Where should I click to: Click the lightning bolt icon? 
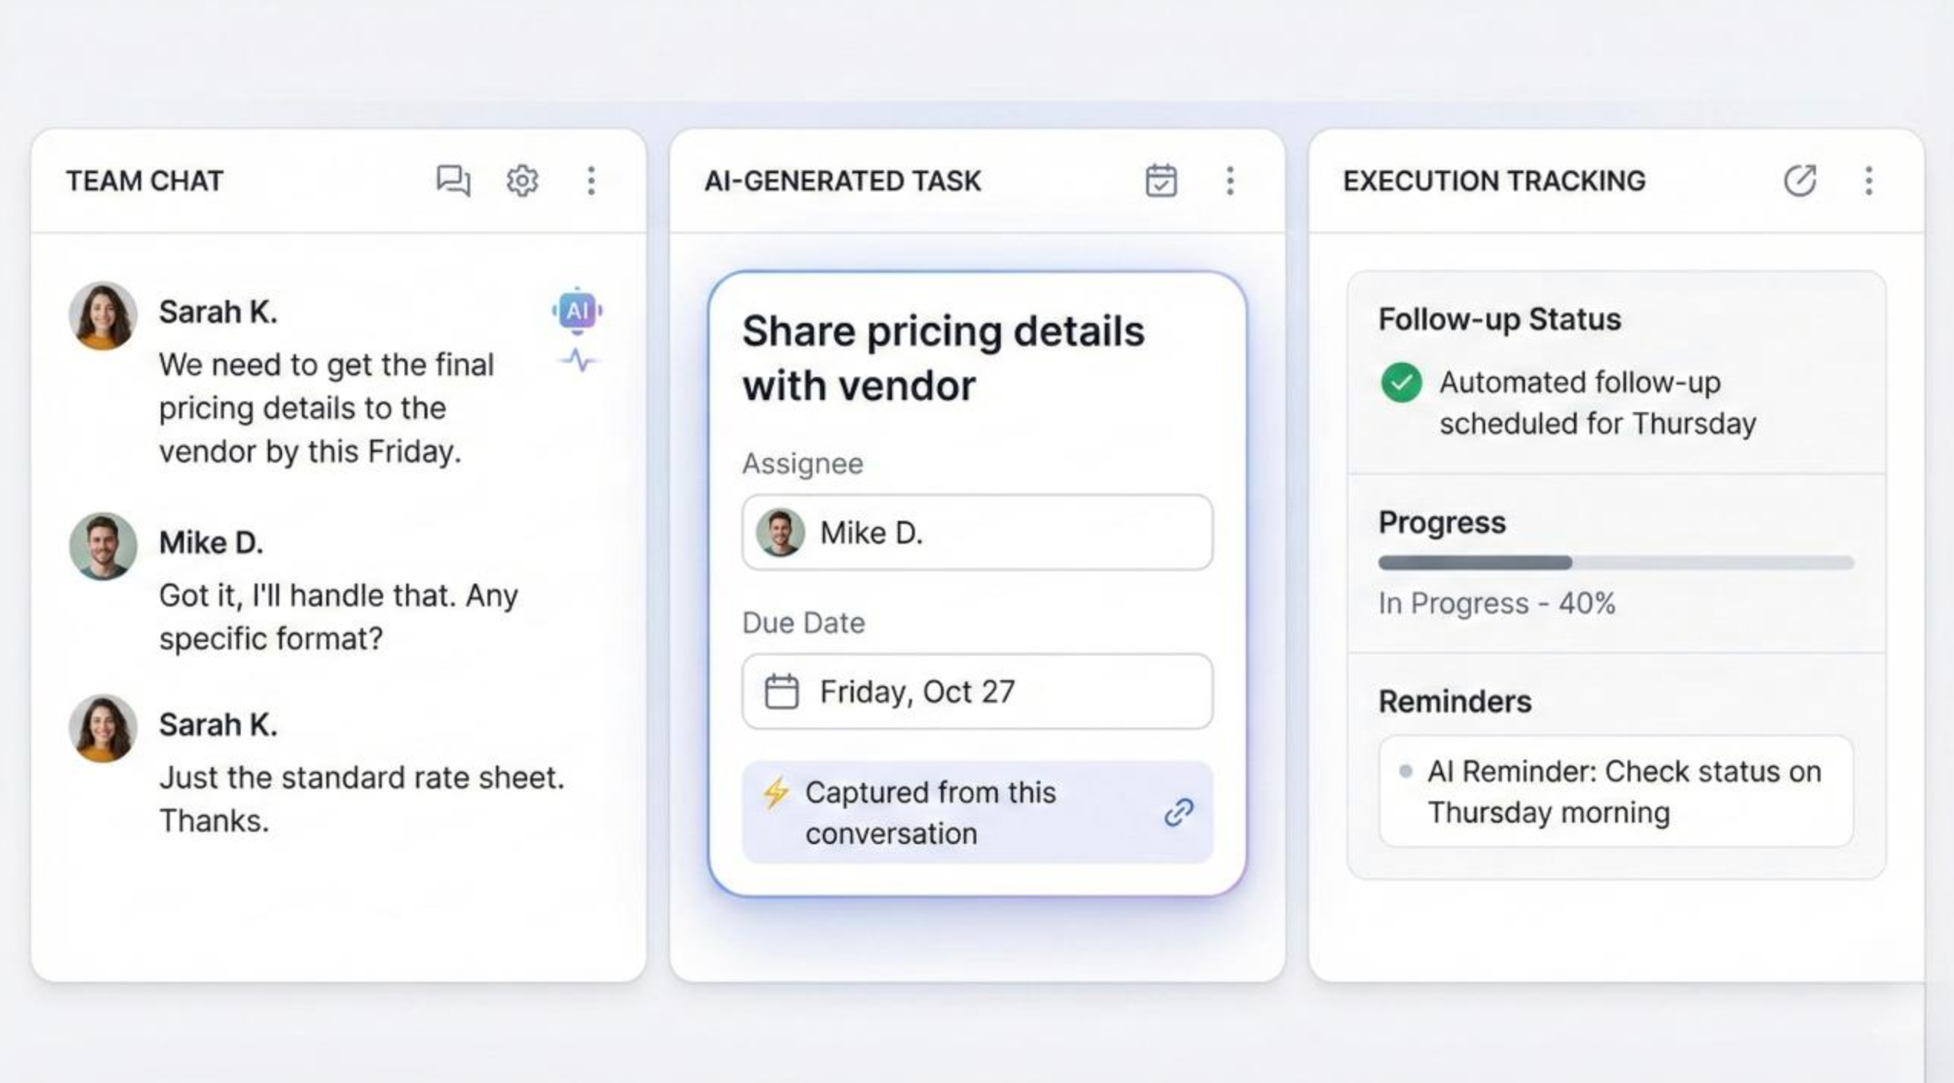(x=775, y=793)
